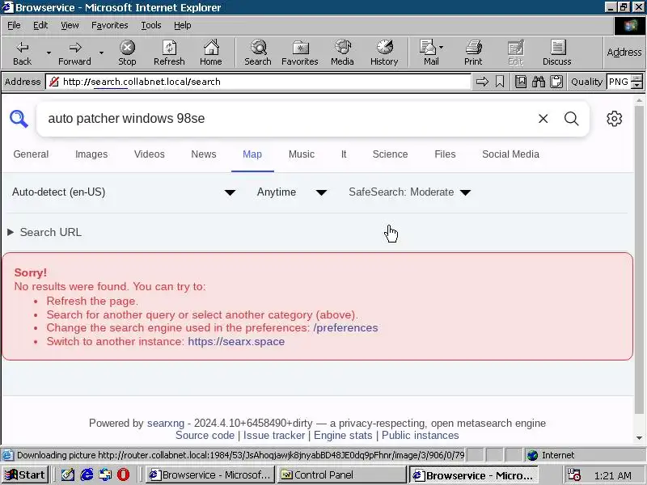
Task: Open the Tools menu
Action: (151, 25)
